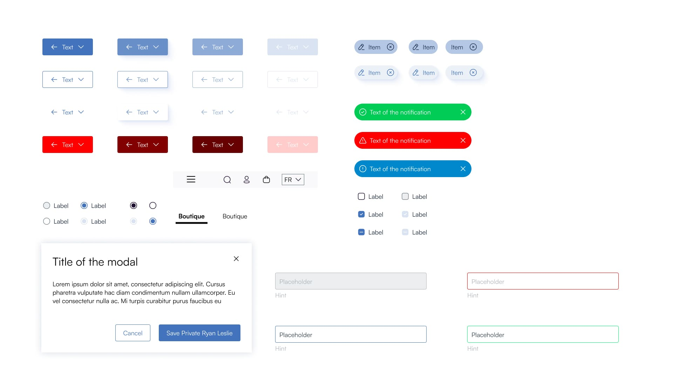Open the FR language dropdown
Viewport: 673px width, 378px height.
(x=293, y=180)
